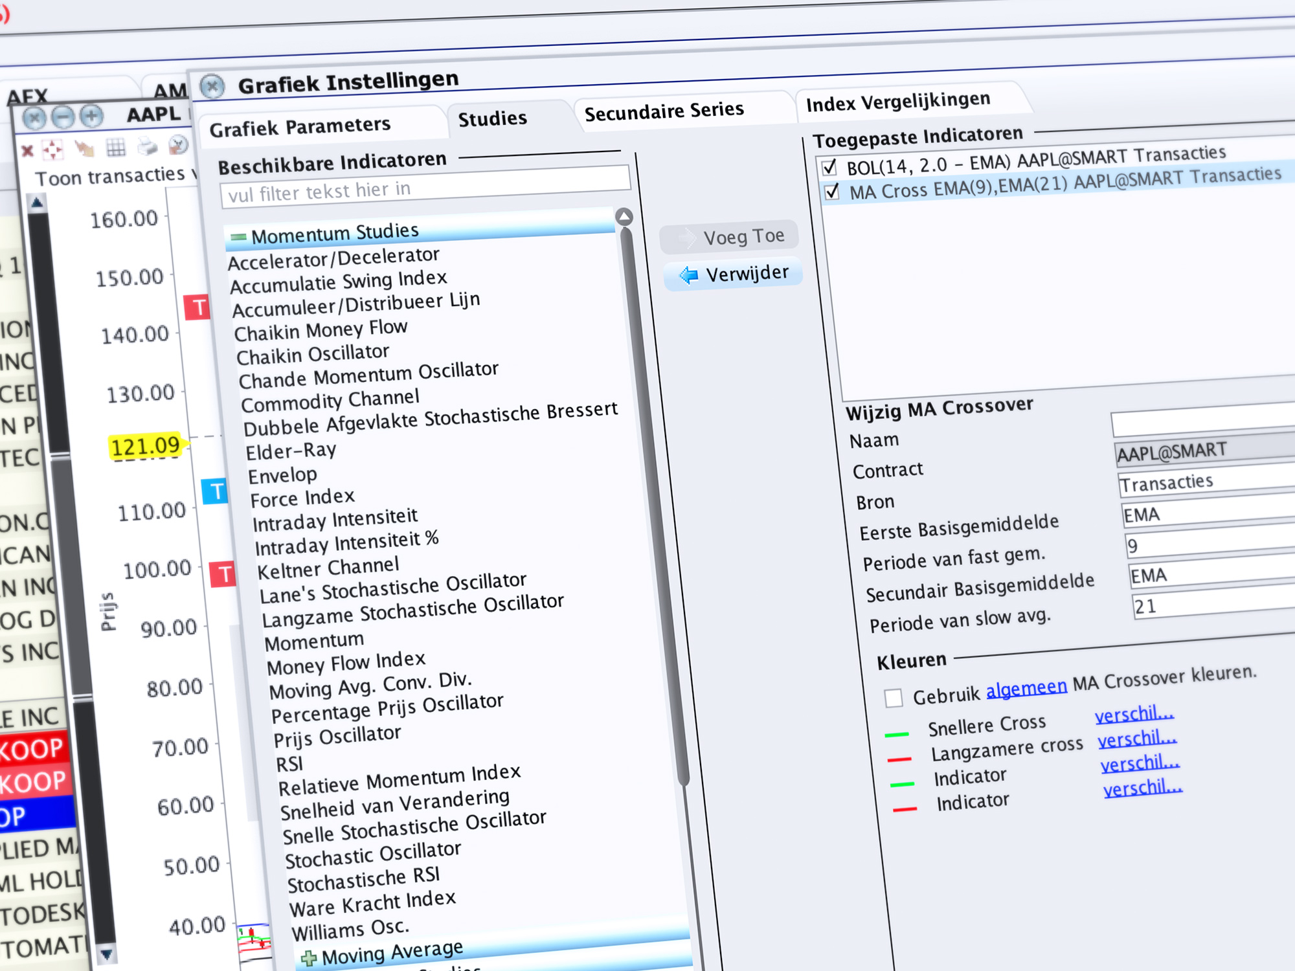Click the orange arrow tool in AAPL chart toolbar

(x=84, y=148)
